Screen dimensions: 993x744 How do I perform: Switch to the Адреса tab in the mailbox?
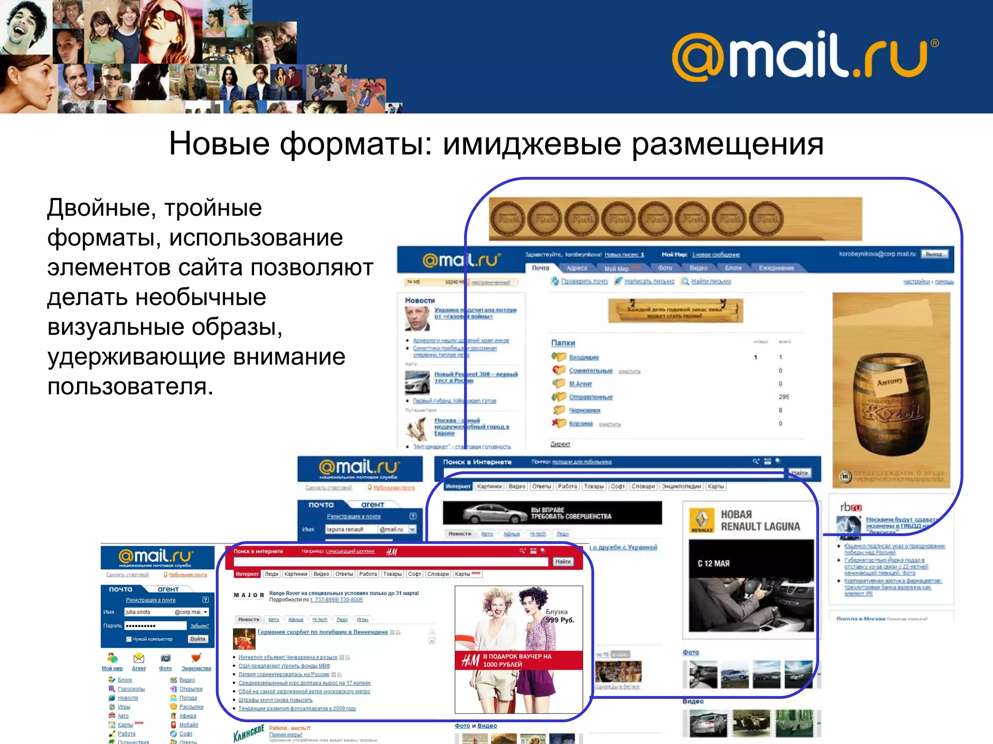click(x=577, y=268)
